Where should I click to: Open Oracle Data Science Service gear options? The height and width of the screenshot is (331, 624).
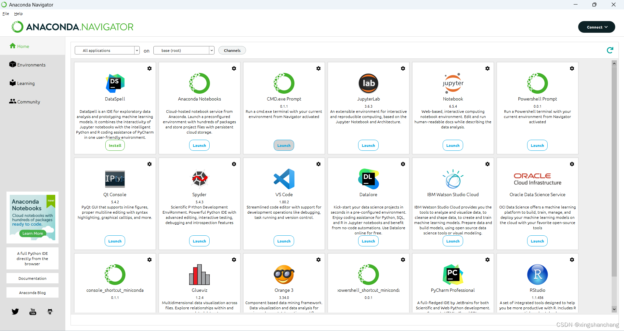tap(572, 164)
